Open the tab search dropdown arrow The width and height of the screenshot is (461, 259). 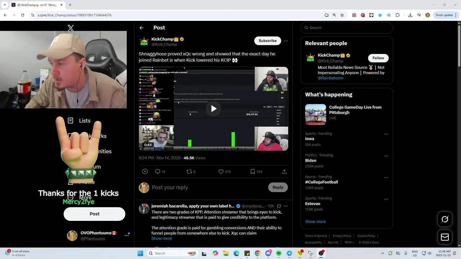pyautogui.click(x=5, y=5)
